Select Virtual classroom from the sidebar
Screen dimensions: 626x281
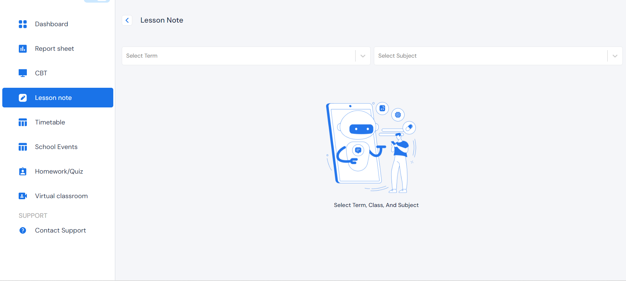tap(61, 196)
